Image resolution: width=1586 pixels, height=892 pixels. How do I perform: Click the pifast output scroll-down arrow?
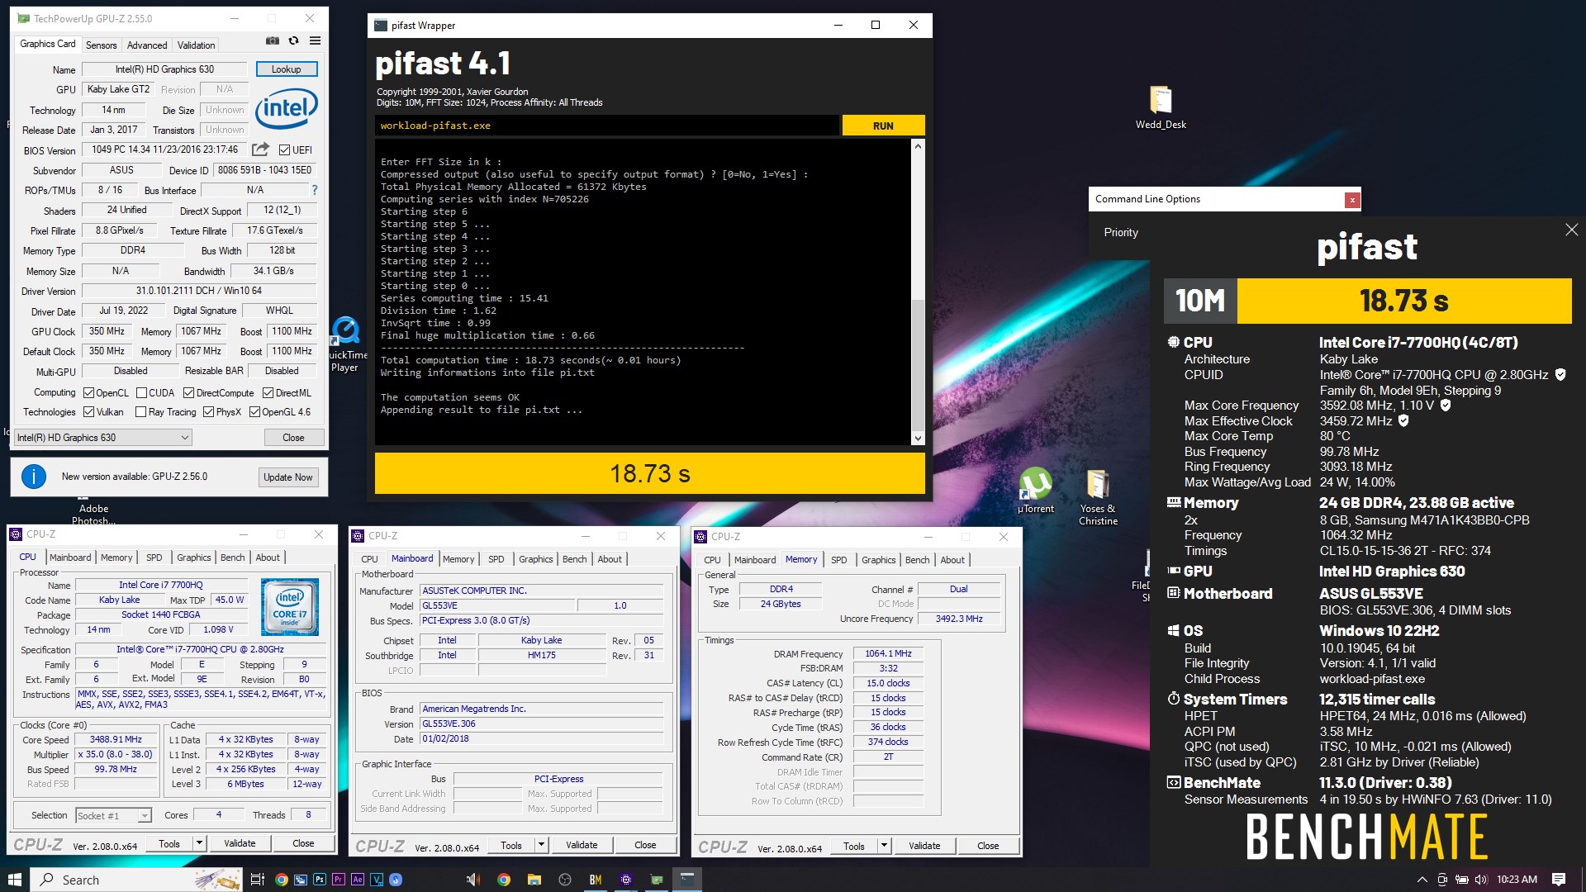coord(918,439)
